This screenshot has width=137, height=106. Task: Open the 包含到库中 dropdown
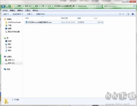[18, 14]
